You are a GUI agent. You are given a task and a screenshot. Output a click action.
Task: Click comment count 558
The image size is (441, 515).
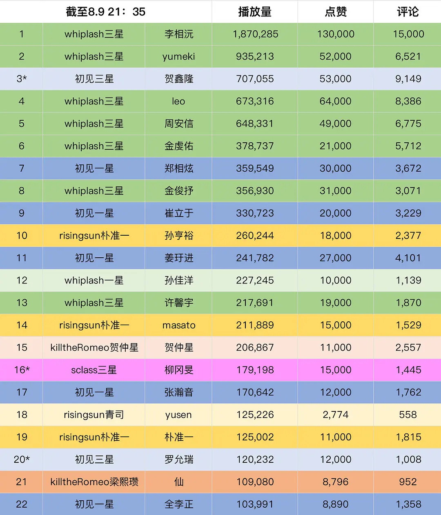coord(408,415)
